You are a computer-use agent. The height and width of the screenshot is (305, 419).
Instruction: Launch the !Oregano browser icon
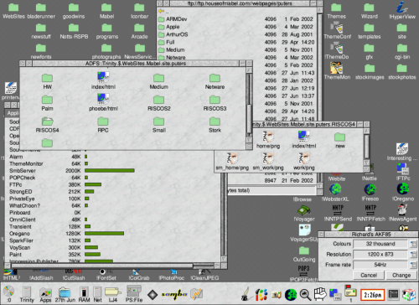pyautogui.click(x=403, y=192)
